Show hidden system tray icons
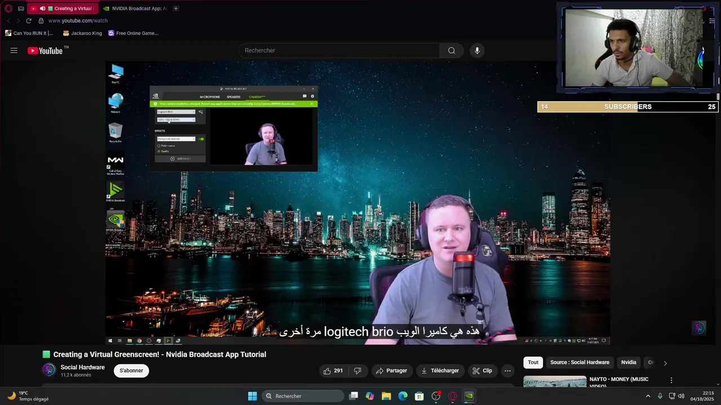The width and height of the screenshot is (721, 405). [648, 396]
